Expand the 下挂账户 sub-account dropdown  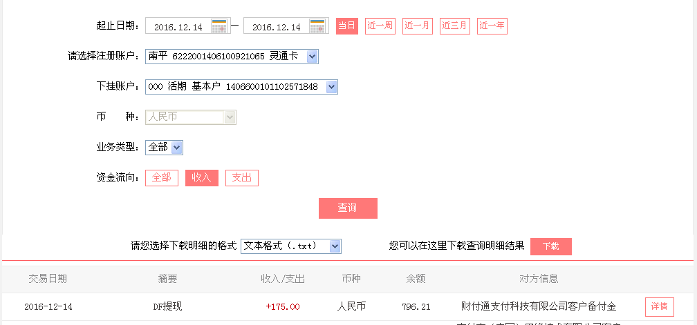click(x=241, y=86)
